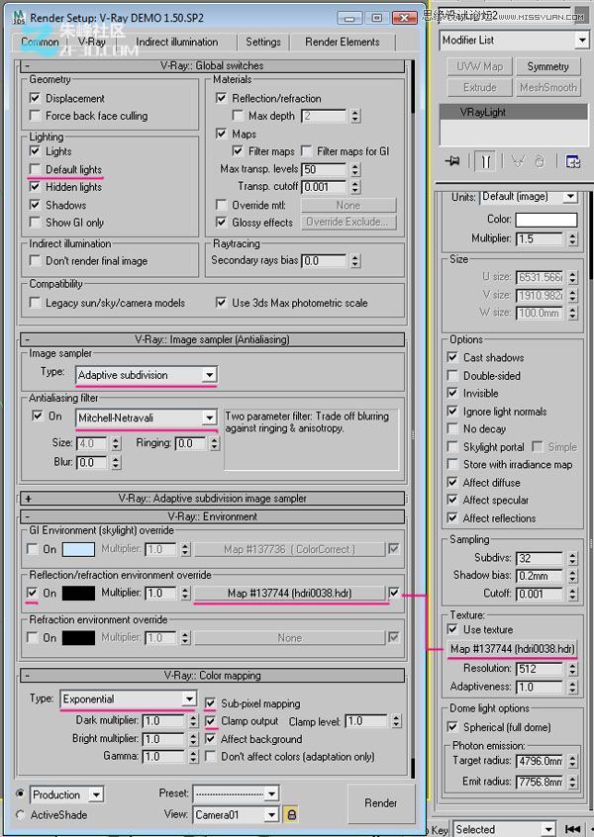Click the Symmetry modifier button

[x=547, y=66]
